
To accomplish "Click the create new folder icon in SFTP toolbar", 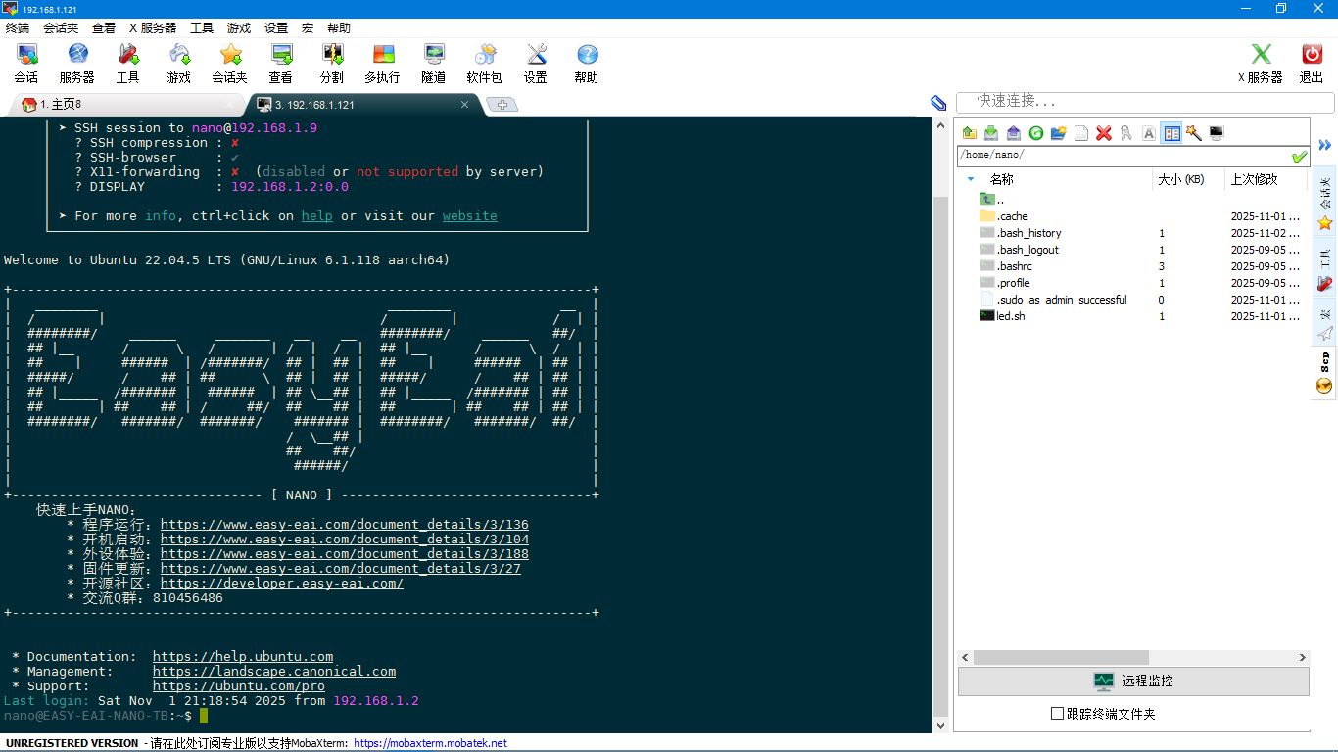I will point(1058,133).
